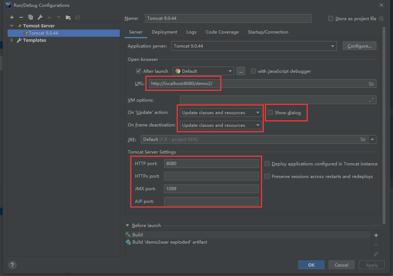Add a before launch task
The height and width of the screenshot is (276, 393).
(x=376, y=235)
